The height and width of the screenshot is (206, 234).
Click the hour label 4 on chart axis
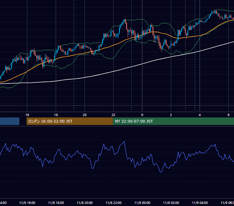(x=200, y=115)
